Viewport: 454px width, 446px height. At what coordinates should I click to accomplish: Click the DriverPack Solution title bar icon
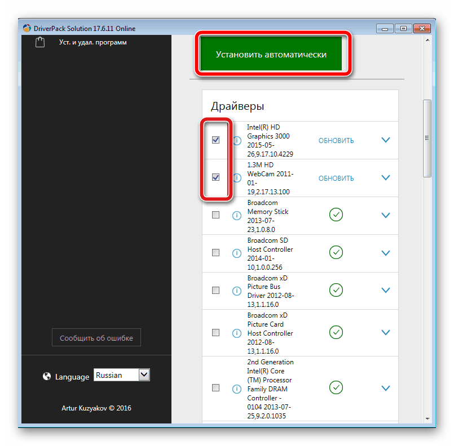tap(27, 28)
